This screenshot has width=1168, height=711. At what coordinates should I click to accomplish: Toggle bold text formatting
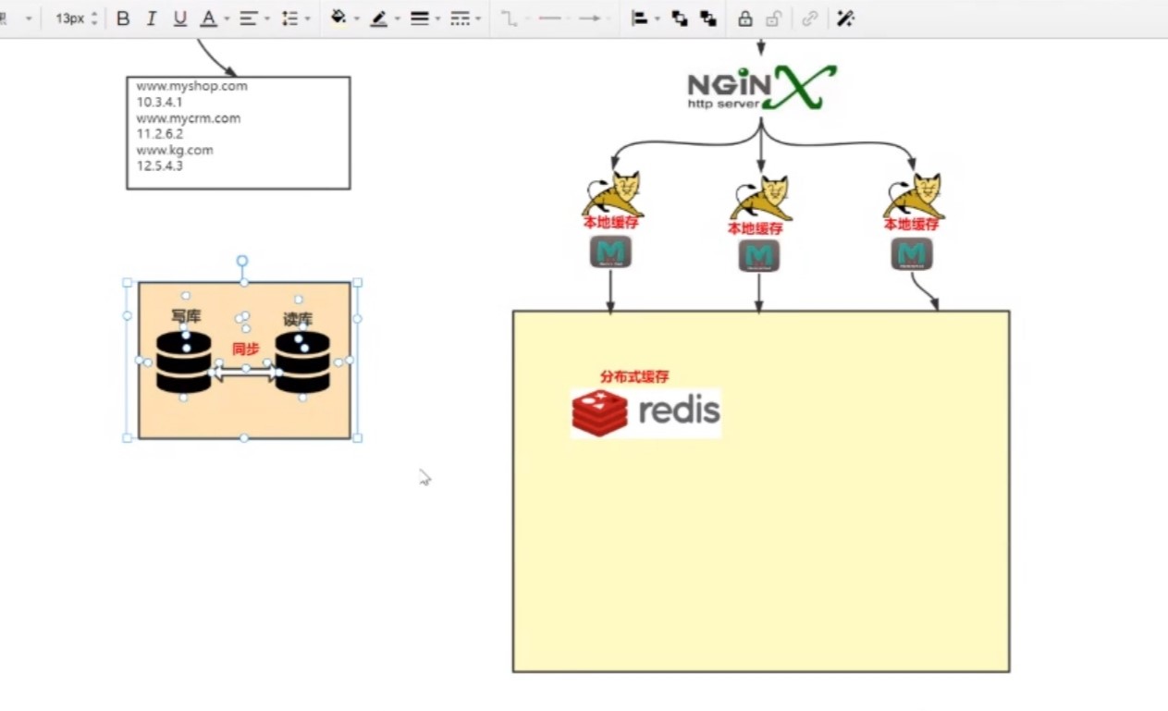[123, 18]
